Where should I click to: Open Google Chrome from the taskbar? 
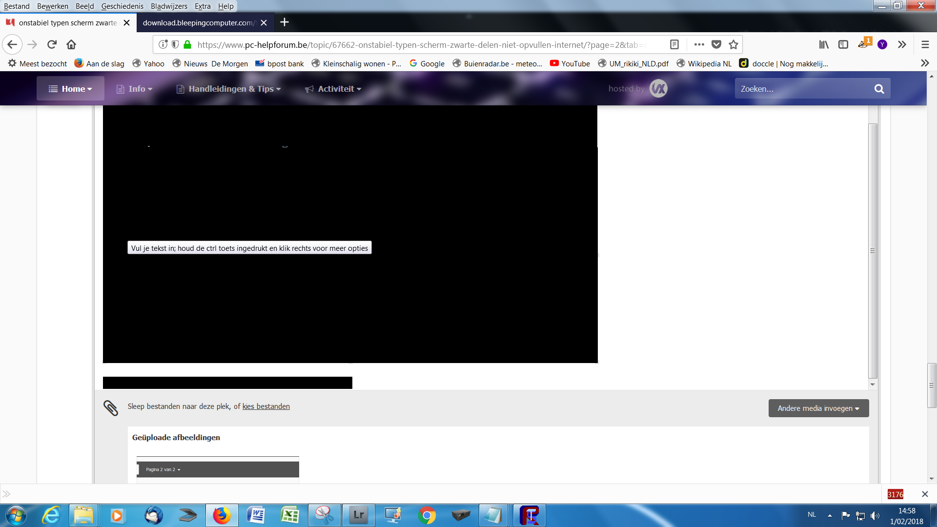click(427, 515)
